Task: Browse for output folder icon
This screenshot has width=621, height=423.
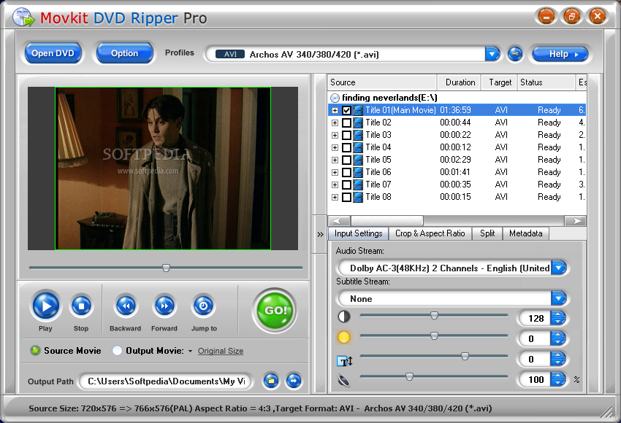Action: [x=271, y=381]
